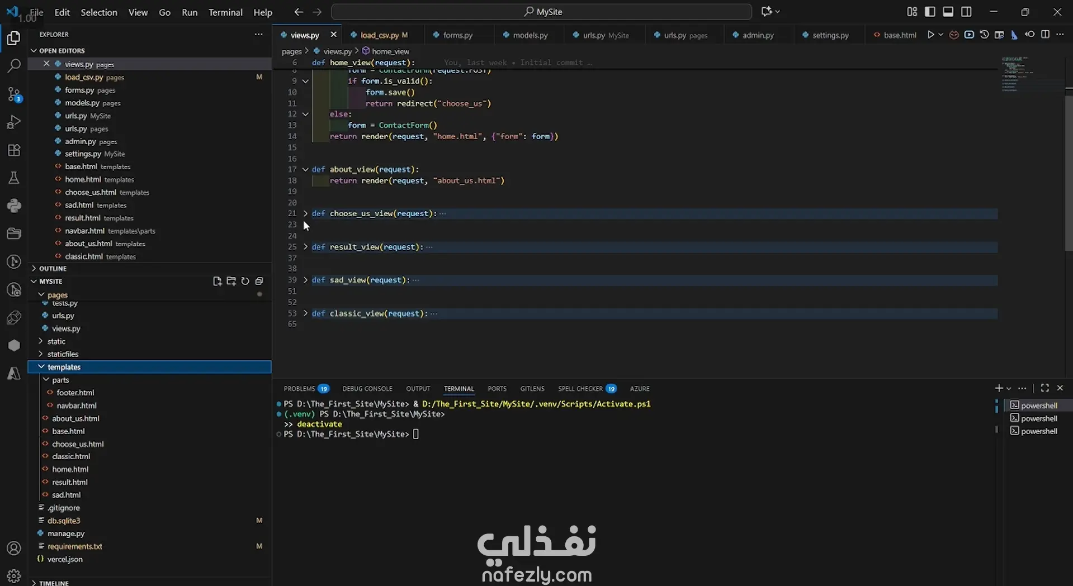Show the SPELL CHECKER panel tab
This screenshot has width=1073, height=586.
(x=587, y=388)
